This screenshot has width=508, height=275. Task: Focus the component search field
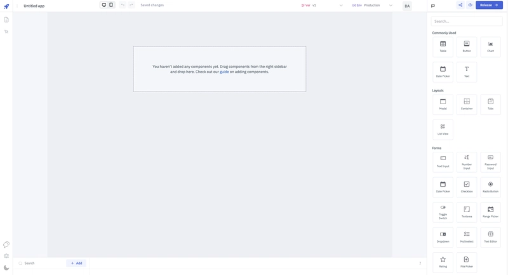(467, 21)
